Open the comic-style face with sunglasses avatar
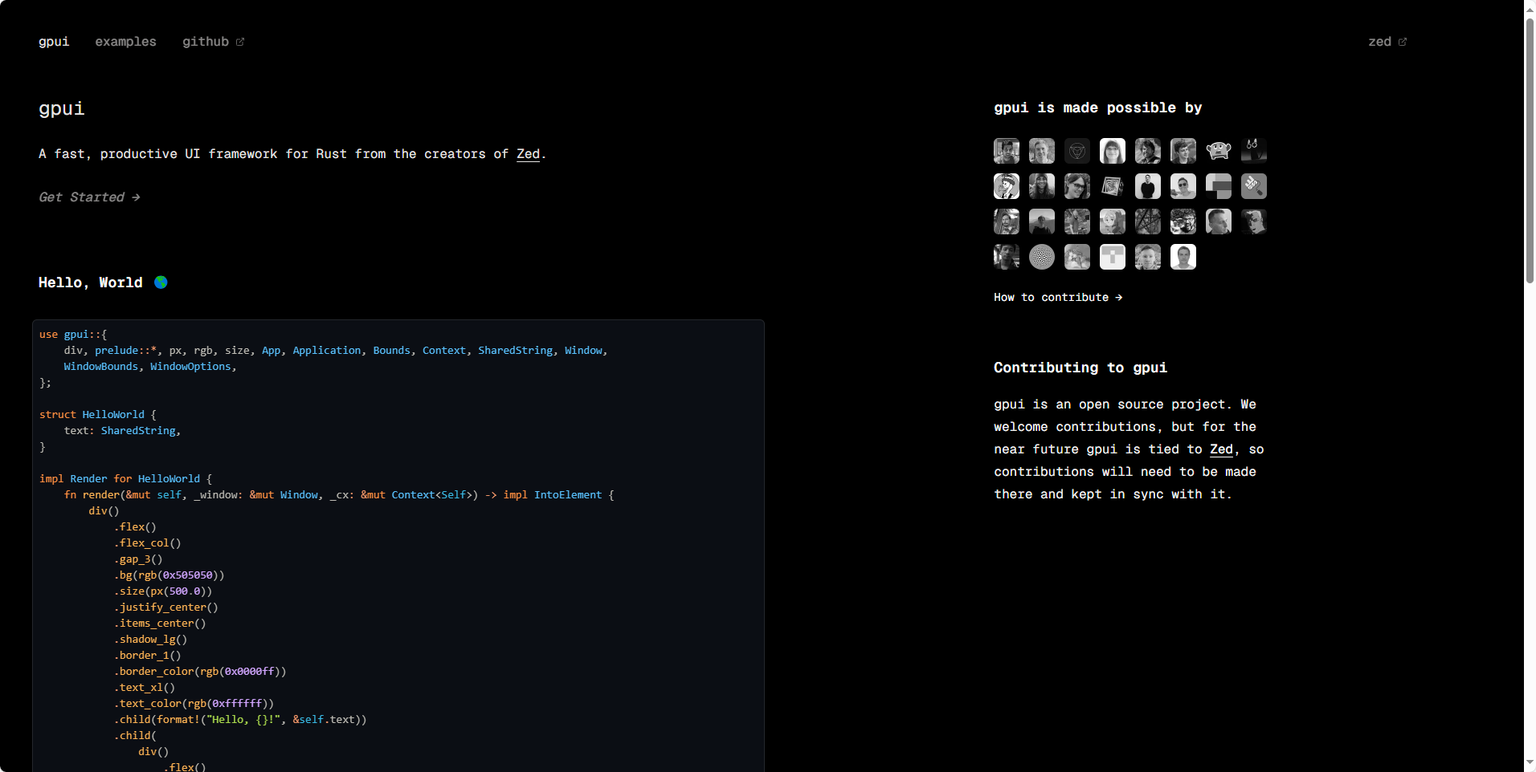Screen dimensions: 1536x772 click(1254, 221)
